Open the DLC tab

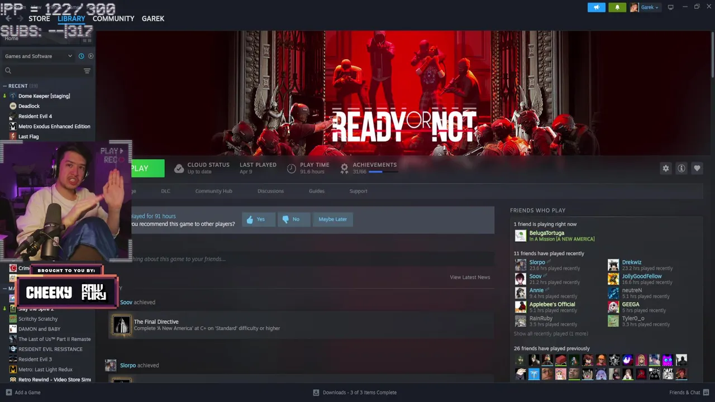tap(165, 191)
